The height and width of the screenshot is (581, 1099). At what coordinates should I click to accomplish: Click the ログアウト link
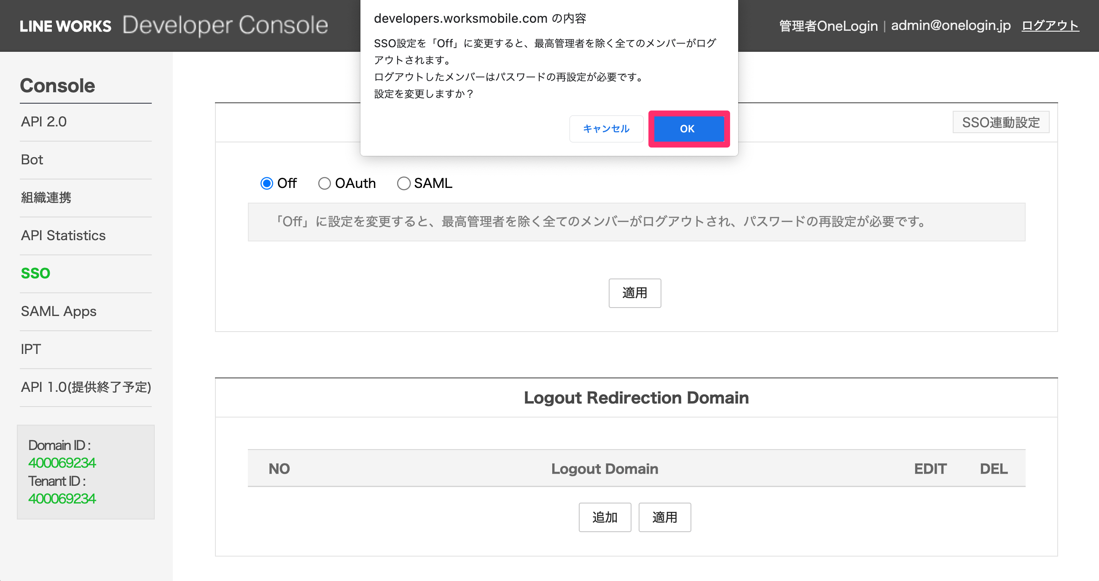click(1051, 26)
